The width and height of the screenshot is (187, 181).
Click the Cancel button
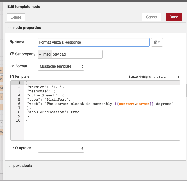(x=152, y=17)
